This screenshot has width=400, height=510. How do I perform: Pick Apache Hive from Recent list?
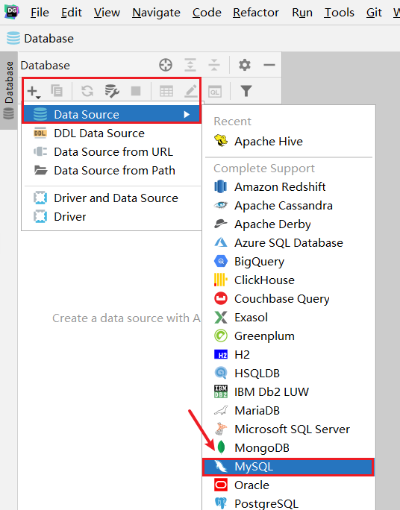(289, 142)
